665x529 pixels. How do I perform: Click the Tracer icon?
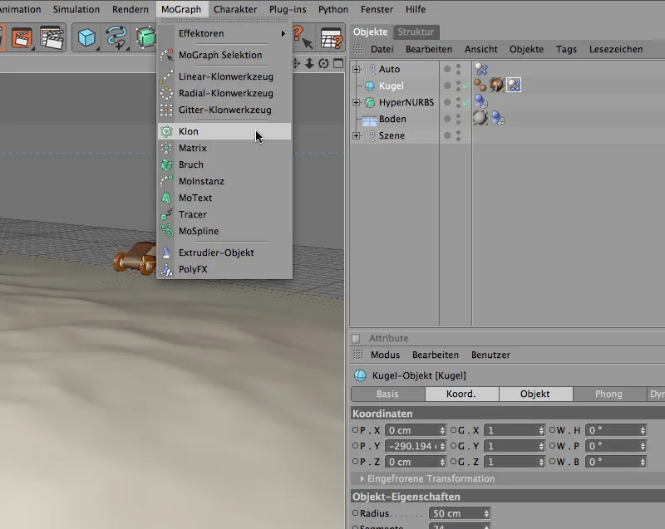167,214
